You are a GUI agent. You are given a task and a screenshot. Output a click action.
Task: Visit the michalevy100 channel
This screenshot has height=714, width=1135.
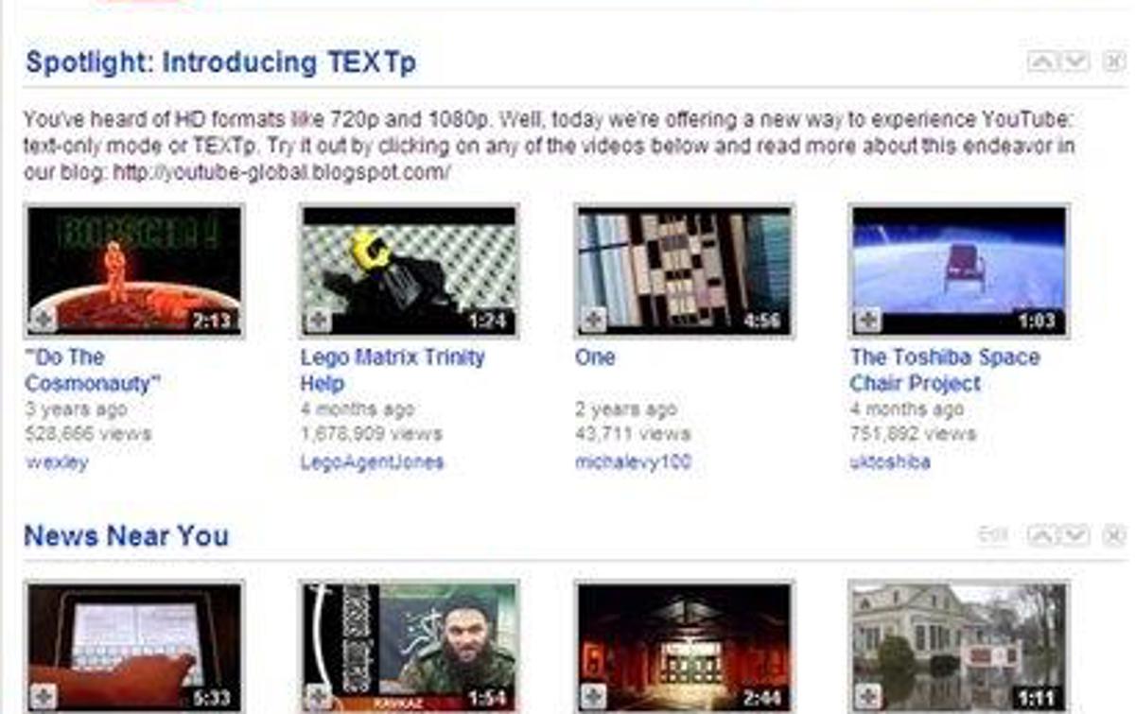[633, 462]
